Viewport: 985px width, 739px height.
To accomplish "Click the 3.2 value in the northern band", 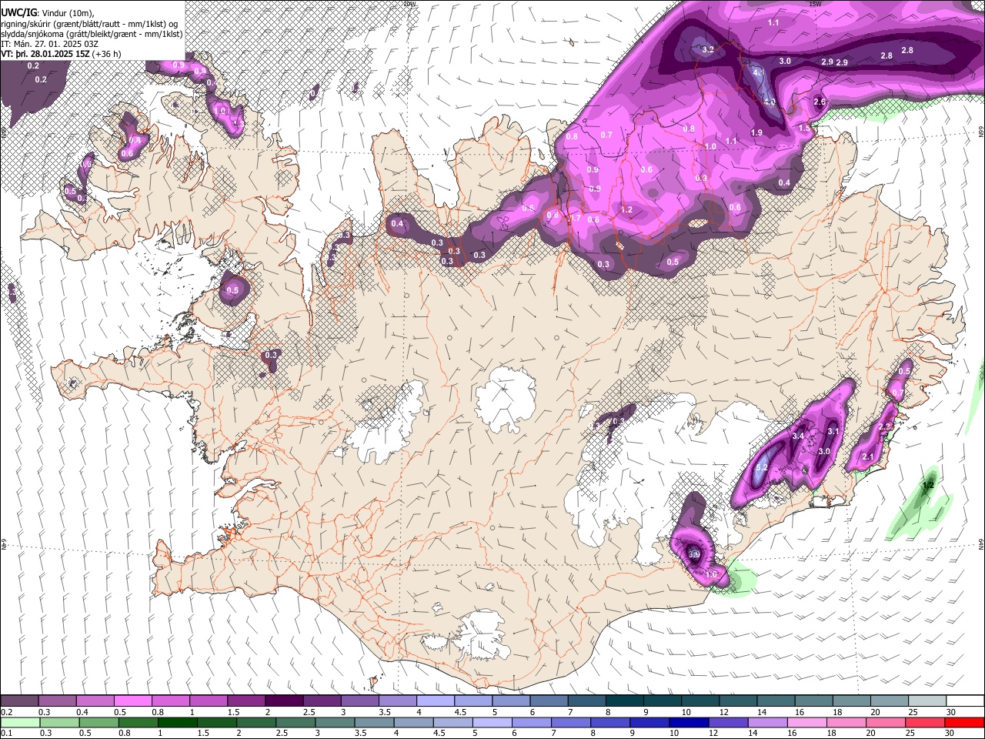I will [709, 50].
